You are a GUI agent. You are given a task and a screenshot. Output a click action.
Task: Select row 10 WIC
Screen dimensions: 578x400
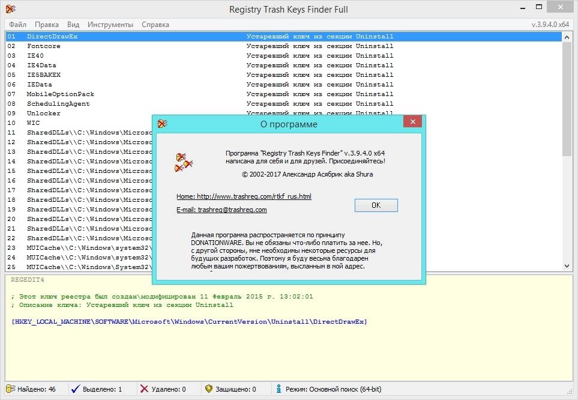coord(79,123)
